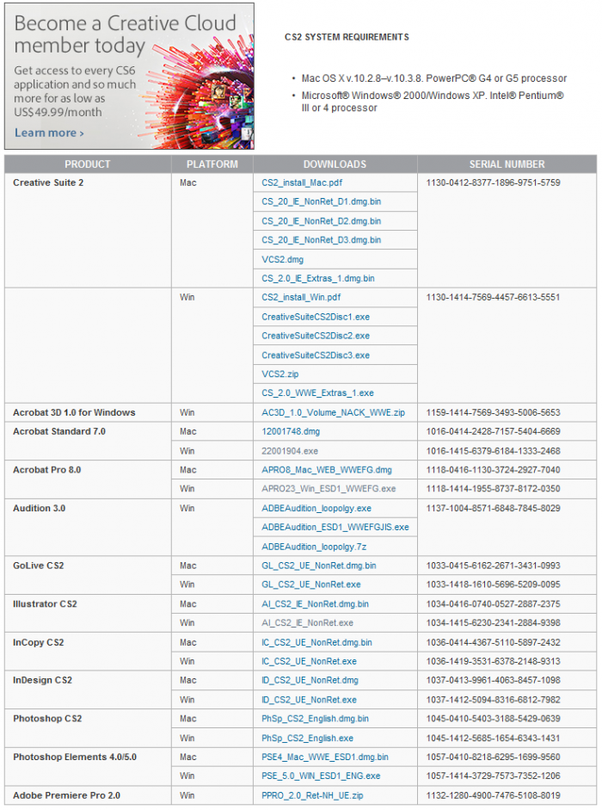The image size is (602, 810).
Task: Download Acrobat Standard Mac file 12001748.dmg
Action: (290, 431)
